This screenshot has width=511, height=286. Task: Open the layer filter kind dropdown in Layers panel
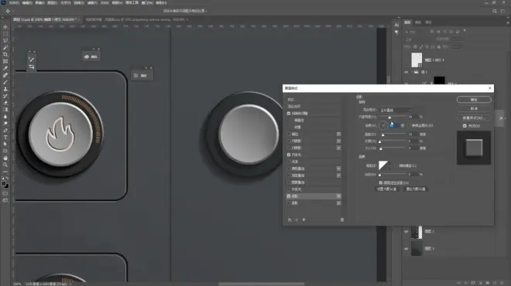416,32
